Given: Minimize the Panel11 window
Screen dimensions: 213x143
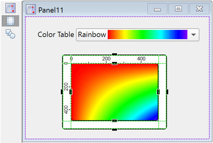Looking at the screenshot, I should click(x=157, y=9).
